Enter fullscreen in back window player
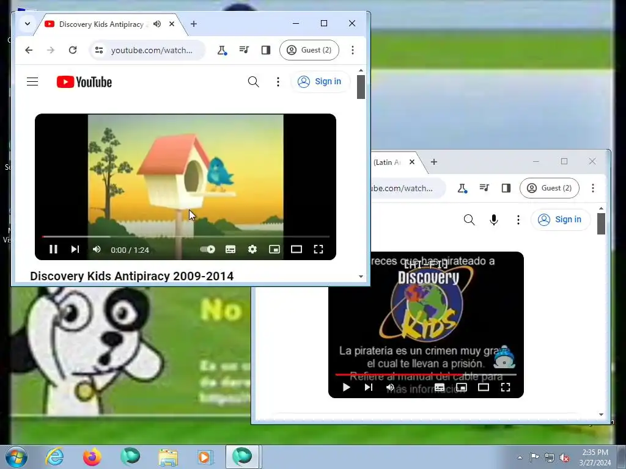This screenshot has width=626, height=469. click(x=506, y=387)
